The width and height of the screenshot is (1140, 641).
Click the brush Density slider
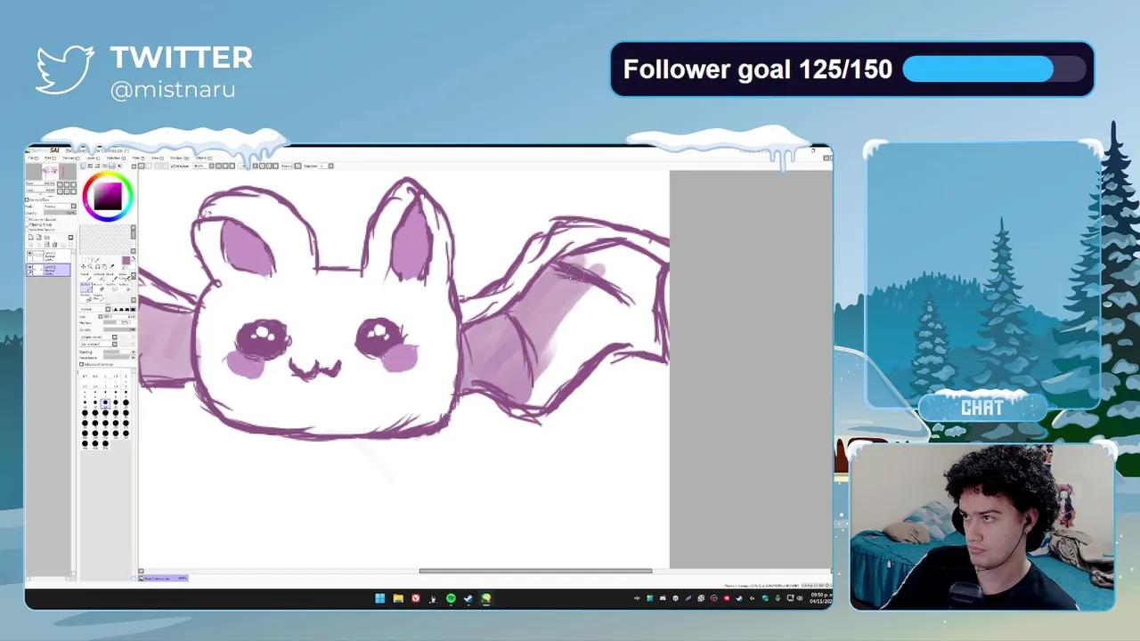click(x=119, y=329)
